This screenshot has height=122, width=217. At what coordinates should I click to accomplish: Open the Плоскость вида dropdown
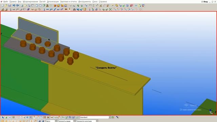pyautogui.click(x=74, y=121)
